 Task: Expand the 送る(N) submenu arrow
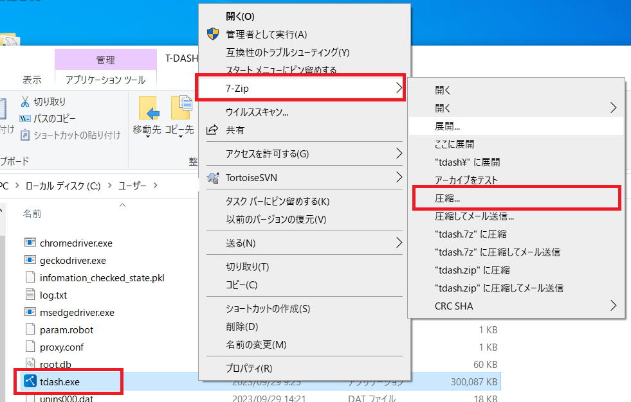point(399,243)
